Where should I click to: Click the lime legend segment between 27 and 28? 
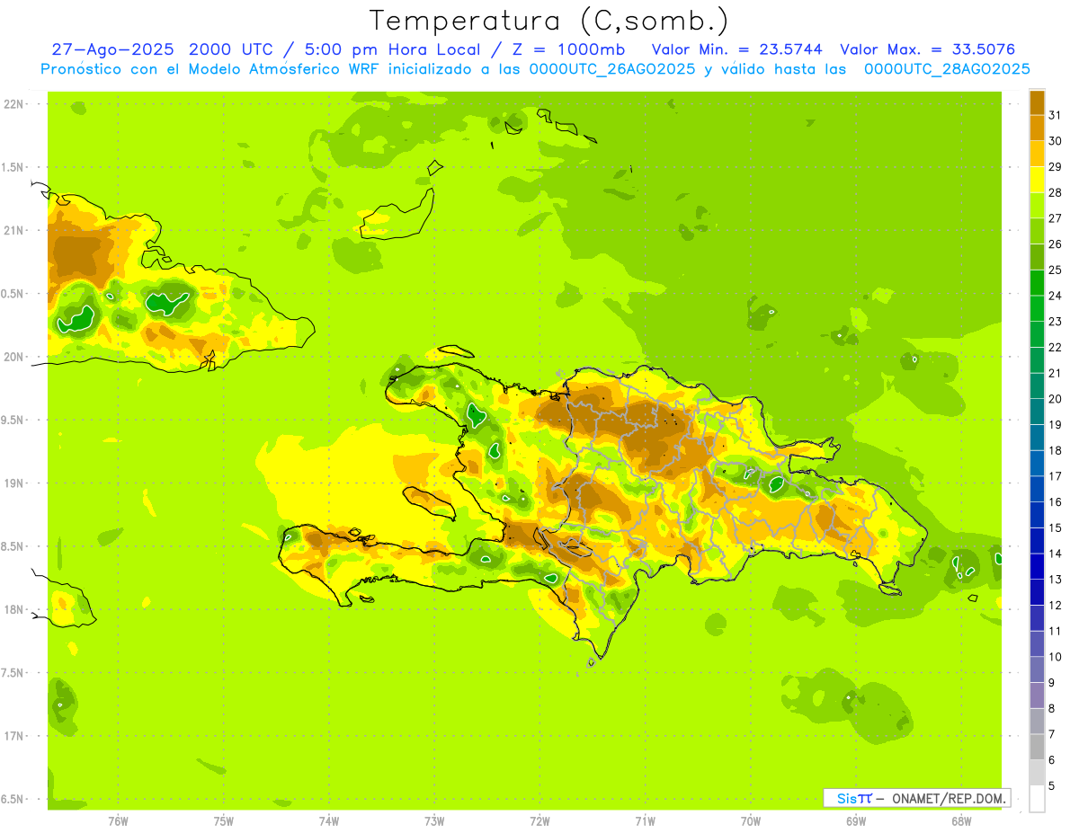tap(1037, 205)
